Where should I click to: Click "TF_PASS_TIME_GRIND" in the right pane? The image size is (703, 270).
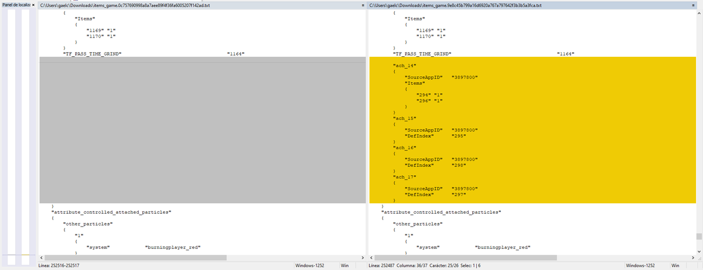422,54
